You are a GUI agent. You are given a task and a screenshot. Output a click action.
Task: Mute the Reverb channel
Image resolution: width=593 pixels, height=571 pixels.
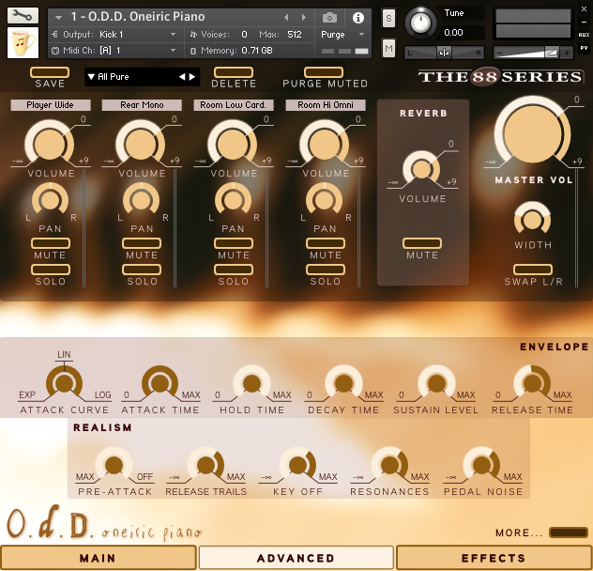(x=422, y=243)
